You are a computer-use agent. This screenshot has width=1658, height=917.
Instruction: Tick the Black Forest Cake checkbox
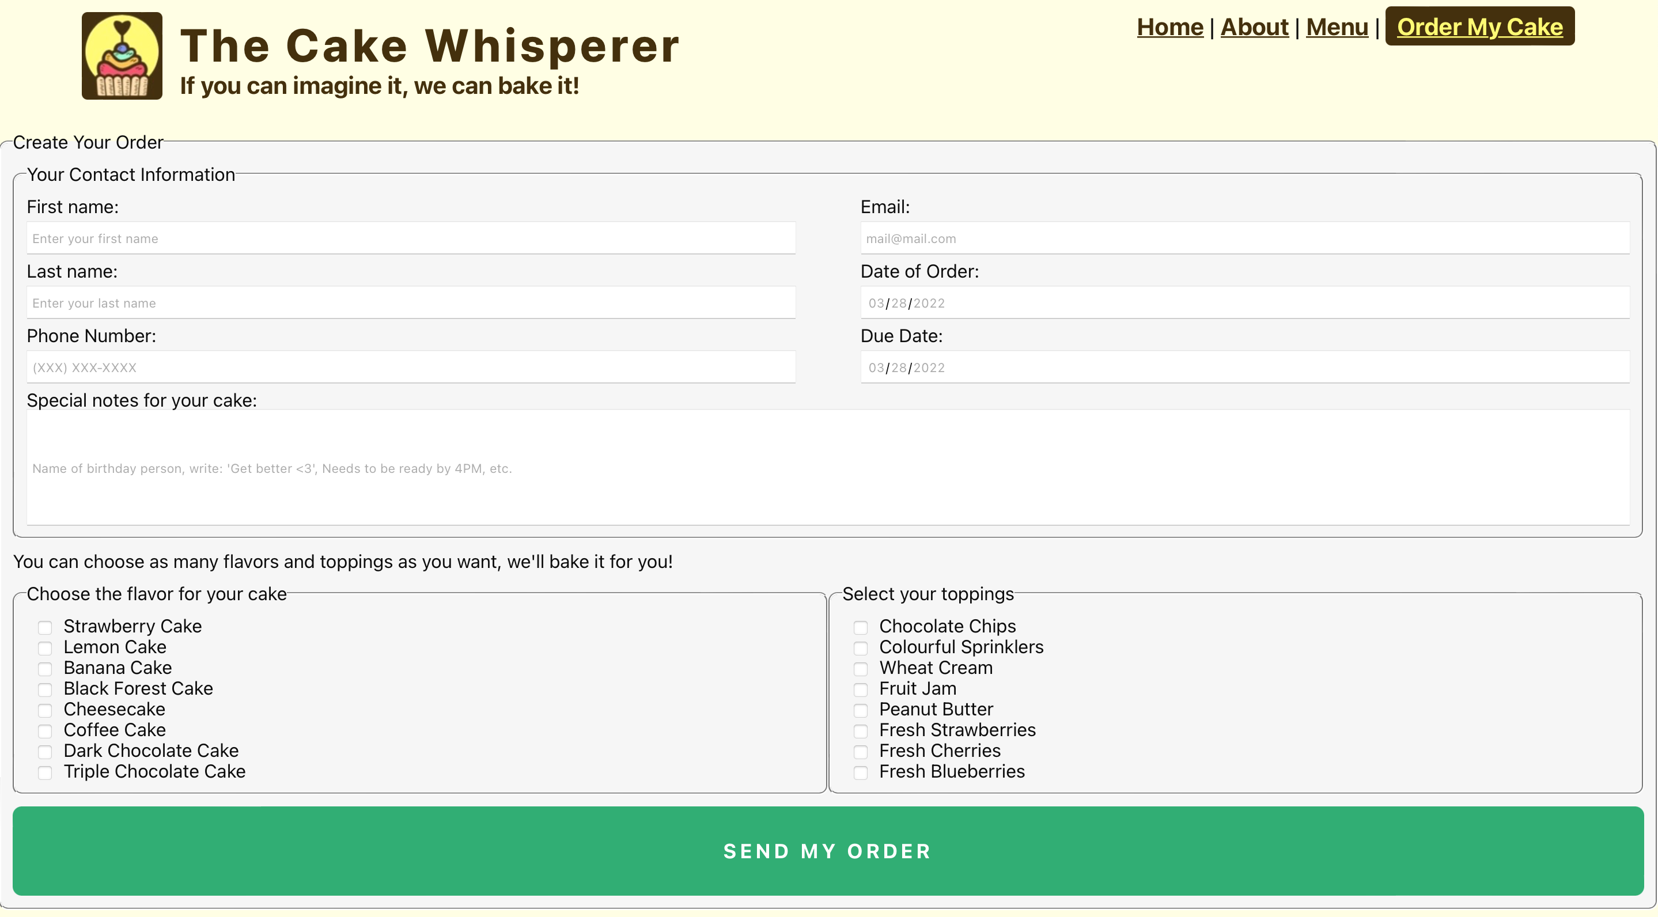pos(45,690)
